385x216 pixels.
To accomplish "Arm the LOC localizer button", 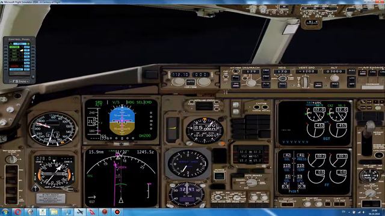I will [351, 79].
